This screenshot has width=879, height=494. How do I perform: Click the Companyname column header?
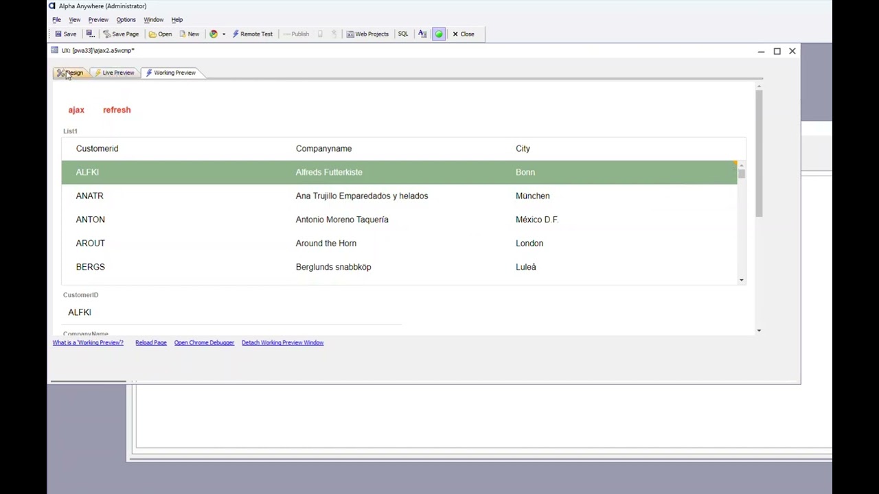323,148
